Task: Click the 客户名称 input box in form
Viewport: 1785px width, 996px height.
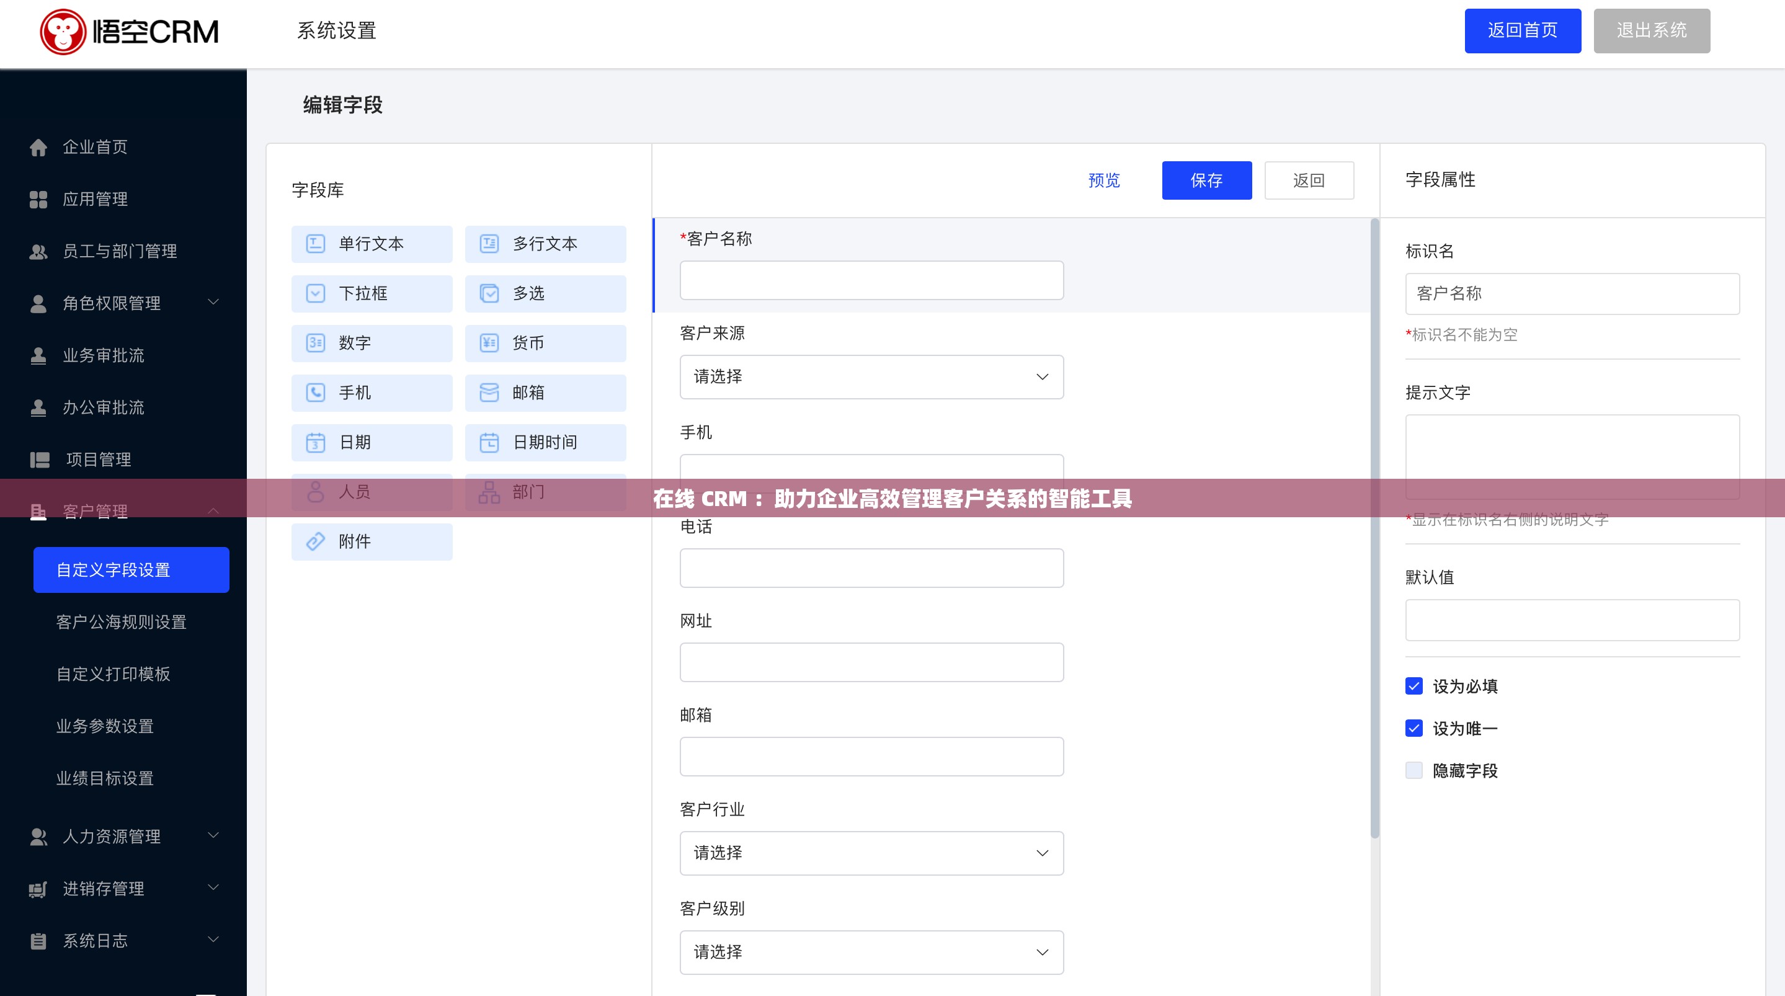Action: [871, 280]
